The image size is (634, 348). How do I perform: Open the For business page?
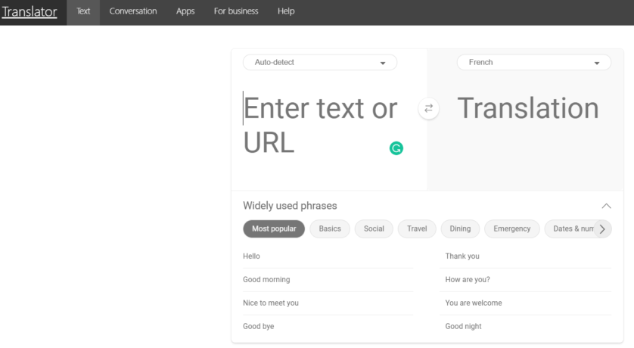(x=236, y=11)
